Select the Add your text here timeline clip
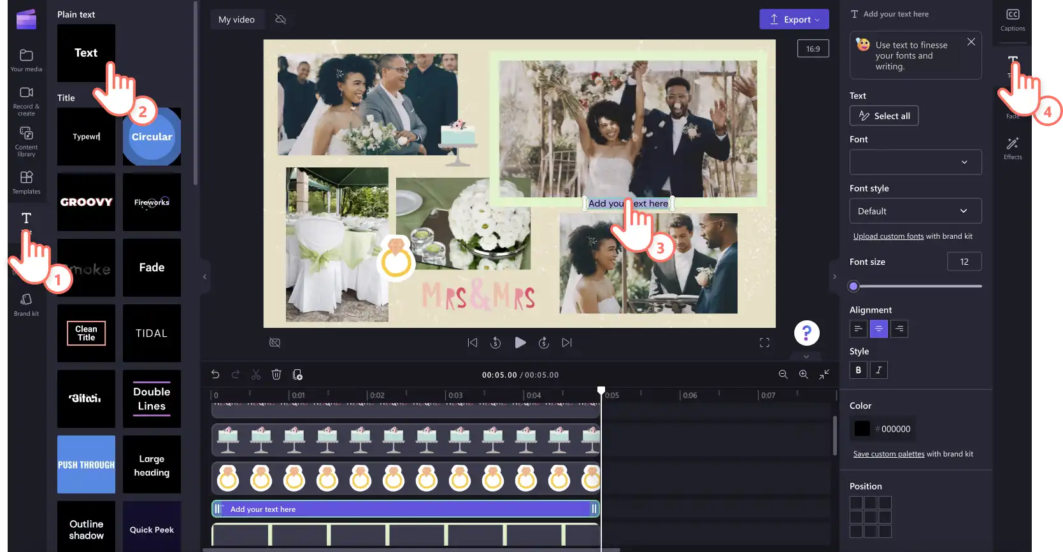 [x=405, y=509]
